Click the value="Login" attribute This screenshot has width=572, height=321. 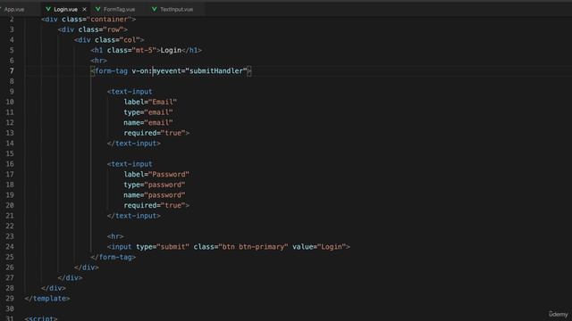coord(319,246)
